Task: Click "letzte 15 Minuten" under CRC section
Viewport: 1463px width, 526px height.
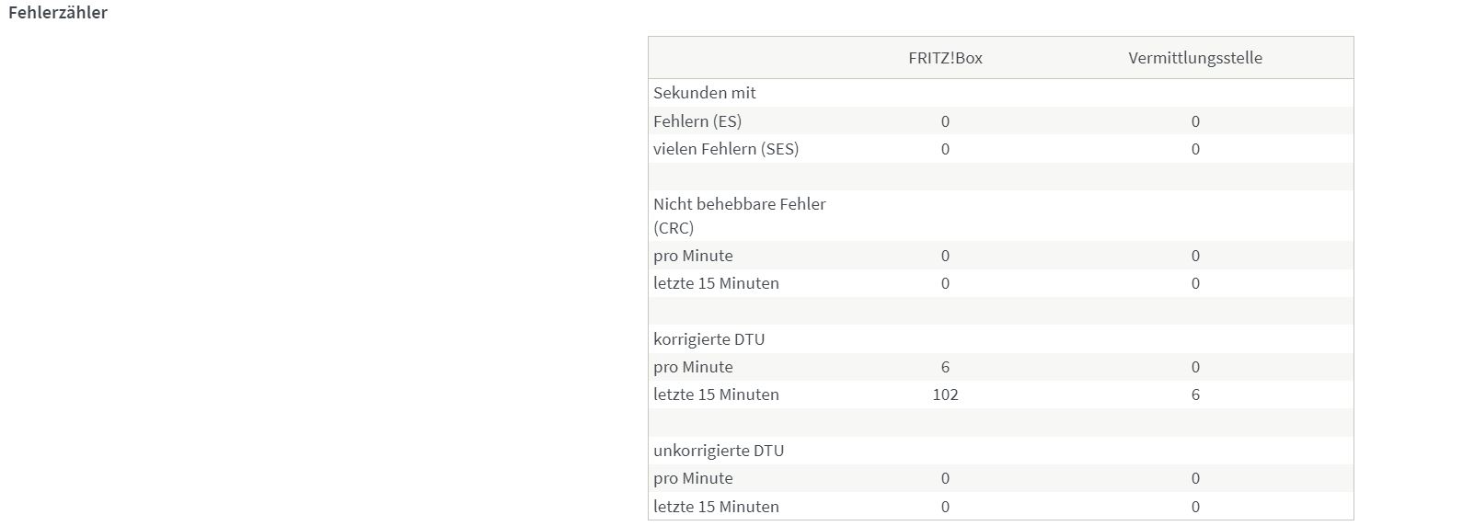Action: (716, 283)
